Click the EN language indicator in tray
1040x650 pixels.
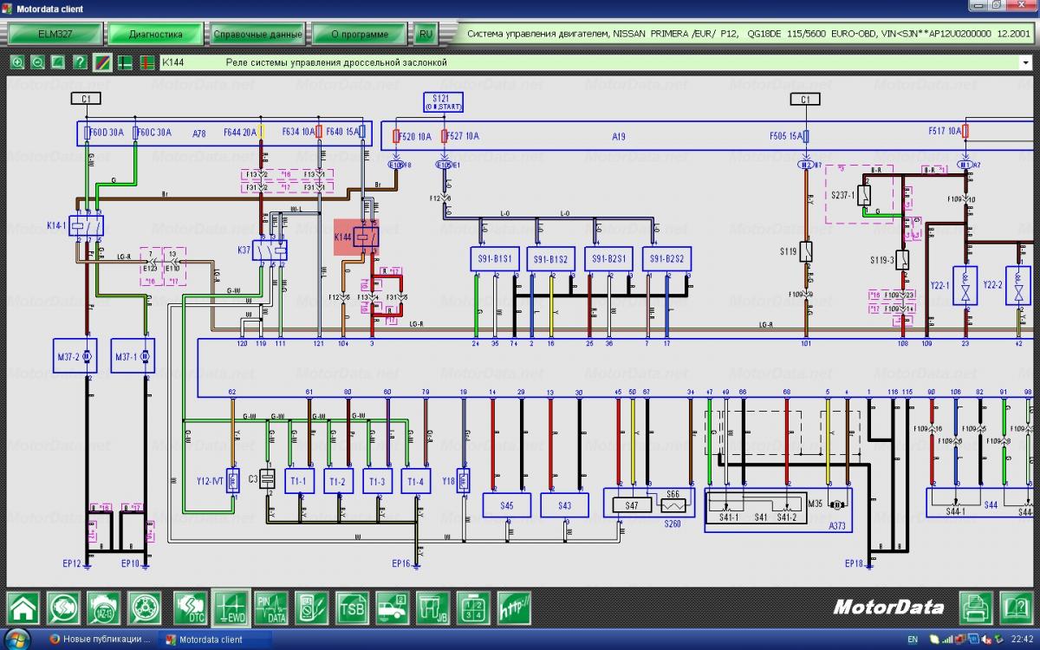(913, 640)
